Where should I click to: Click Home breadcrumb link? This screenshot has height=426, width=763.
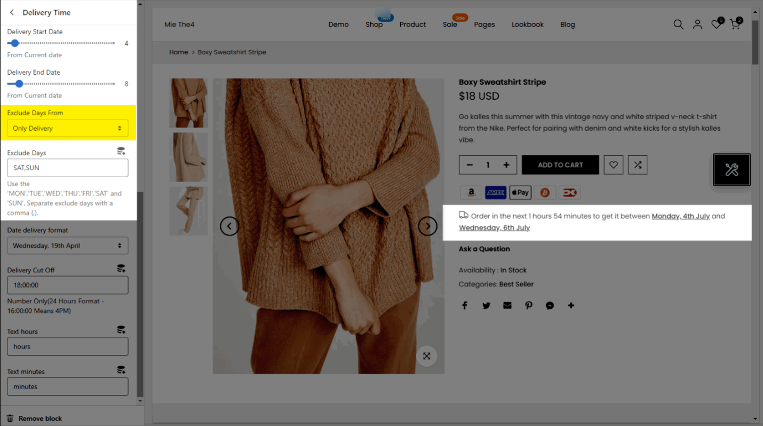[x=179, y=52]
